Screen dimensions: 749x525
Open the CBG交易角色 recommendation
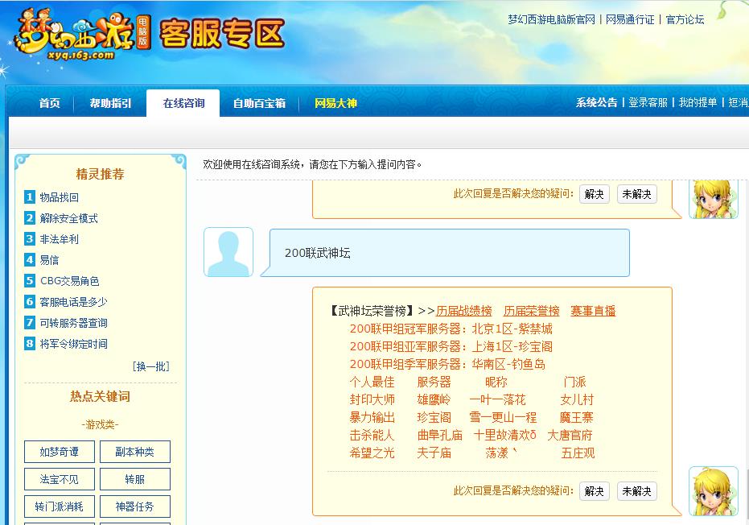pos(69,281)
